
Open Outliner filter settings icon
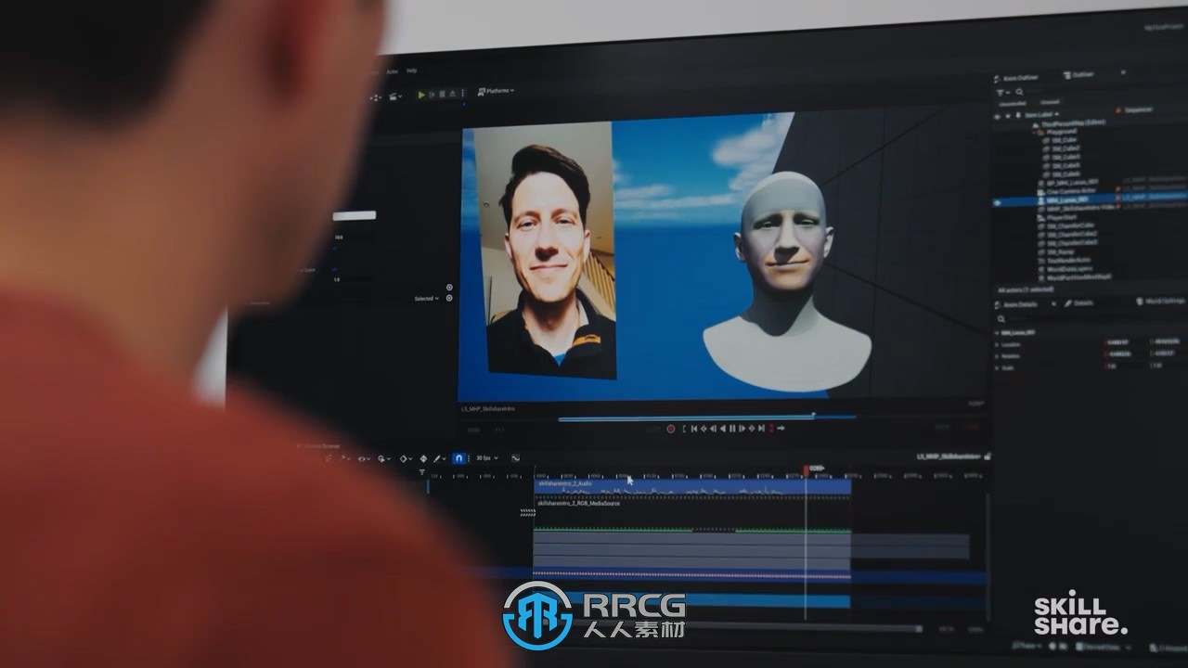click(1001, 93)
